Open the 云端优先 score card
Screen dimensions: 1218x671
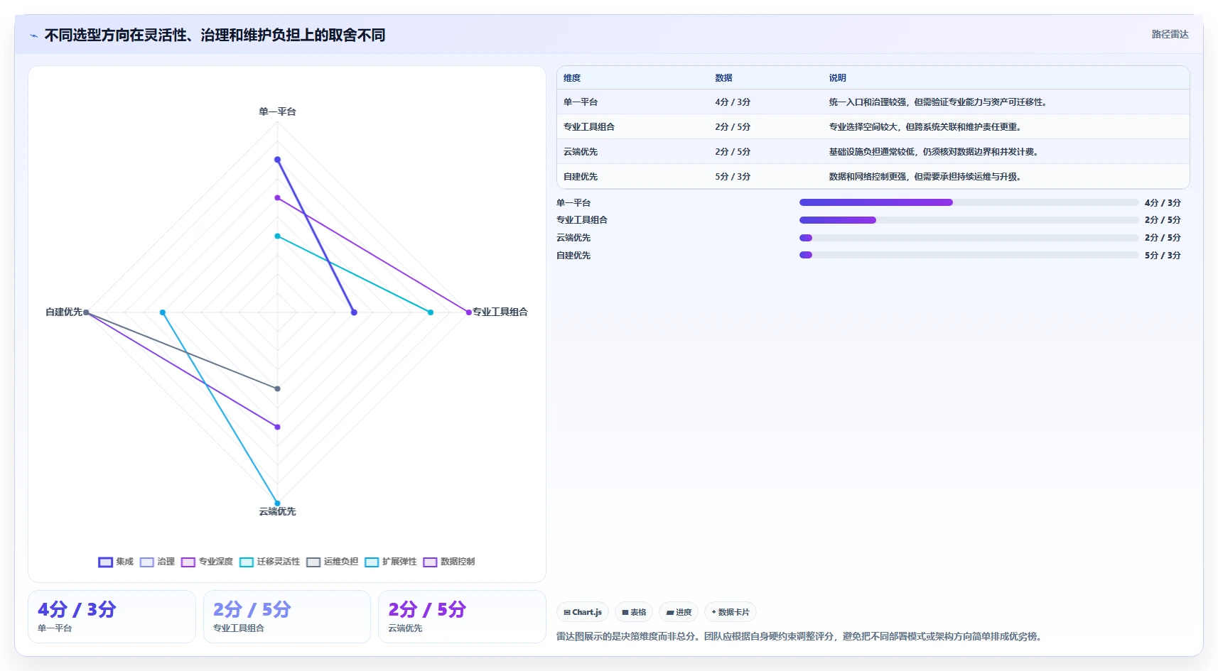[x=462, y=616]
